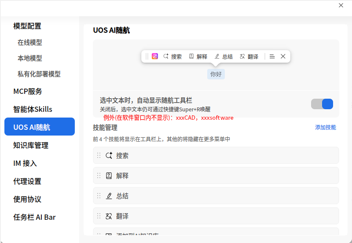Click the 前 4 个技能 description text
This screenshot has height=243, width=352.
(x=161, y=139)
